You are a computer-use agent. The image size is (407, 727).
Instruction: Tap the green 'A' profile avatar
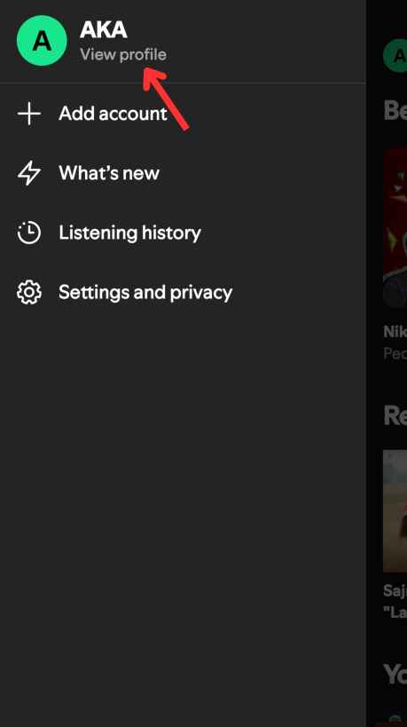point(42,41)
